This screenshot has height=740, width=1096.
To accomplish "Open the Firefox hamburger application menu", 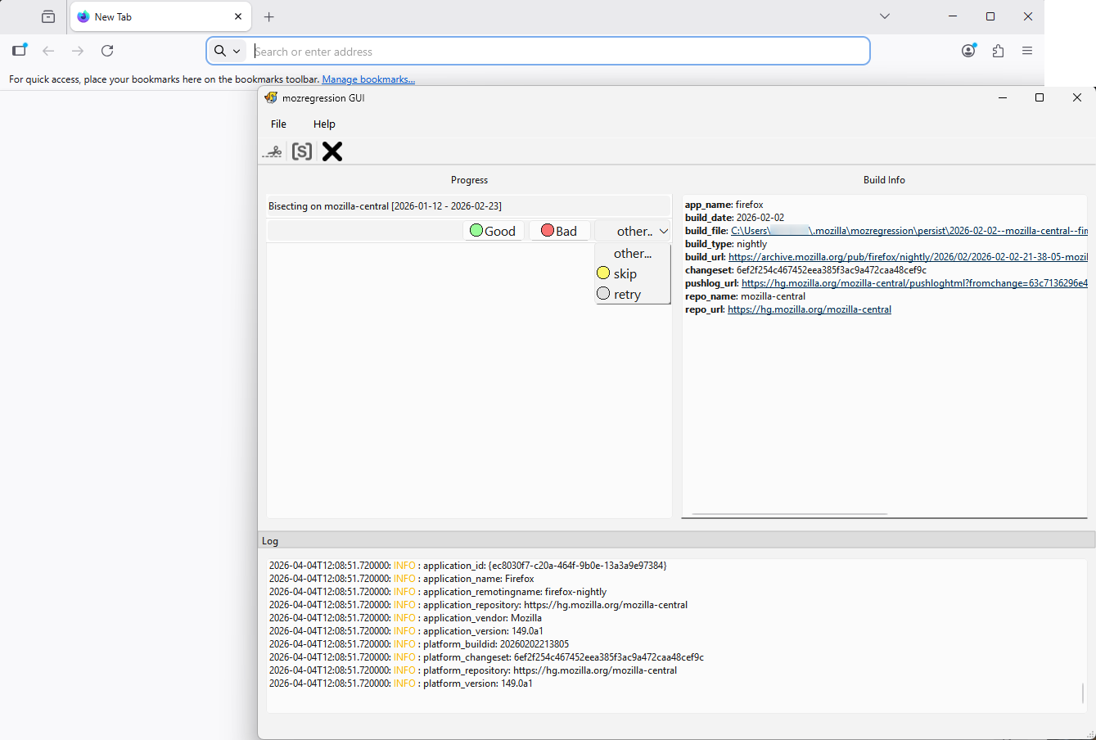I will (1027, 51).
